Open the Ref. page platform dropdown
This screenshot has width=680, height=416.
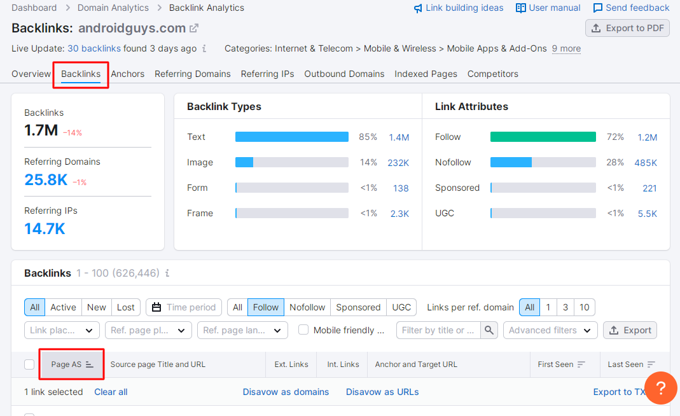(148, 330)
